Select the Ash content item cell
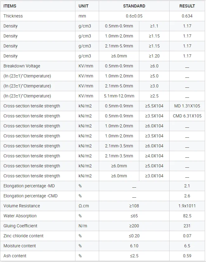 [x=15, y=256]
